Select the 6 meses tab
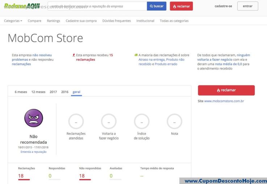267x184 pixels. pos(21,92)
